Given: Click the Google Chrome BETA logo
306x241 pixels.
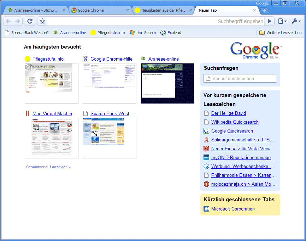Looking at the screenshot, I should pos(256,51).
